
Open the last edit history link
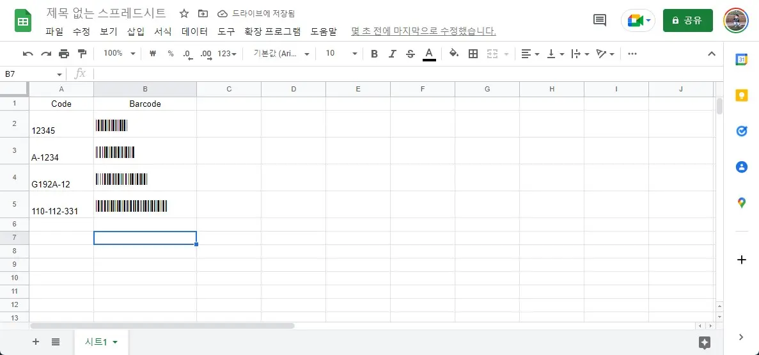click(423, 31)
